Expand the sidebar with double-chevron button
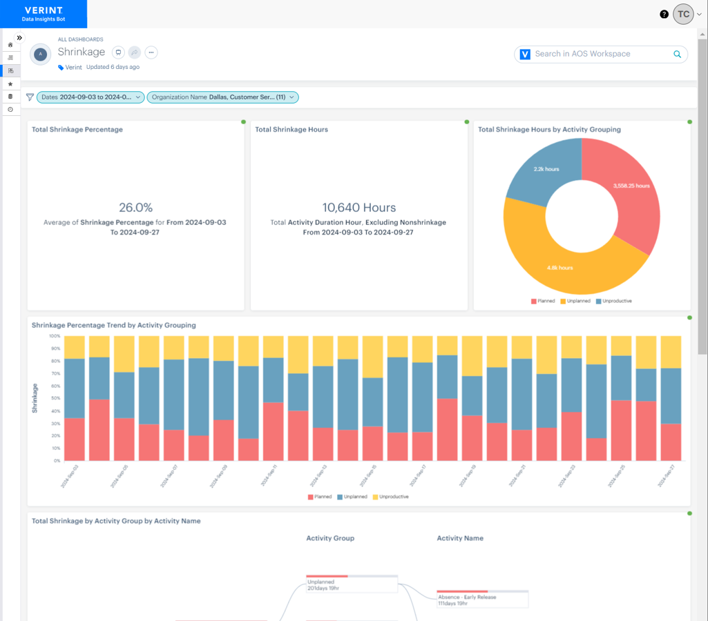The width and height of the screenshot is (708, 621). coord(19,38)
